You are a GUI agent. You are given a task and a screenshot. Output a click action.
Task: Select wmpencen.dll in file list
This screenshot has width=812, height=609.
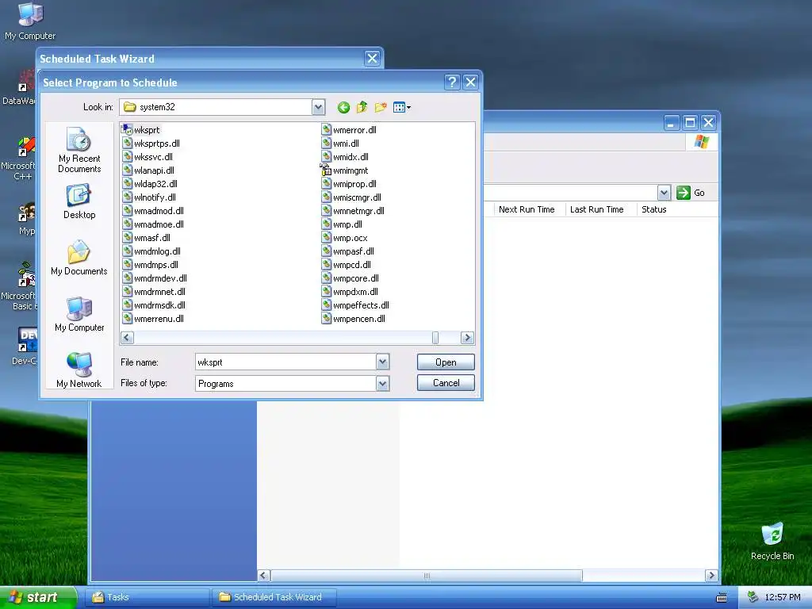point(353,319)
